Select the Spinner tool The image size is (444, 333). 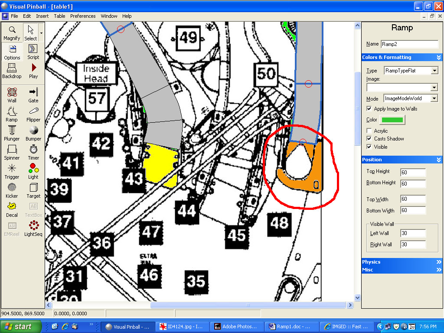12,152
